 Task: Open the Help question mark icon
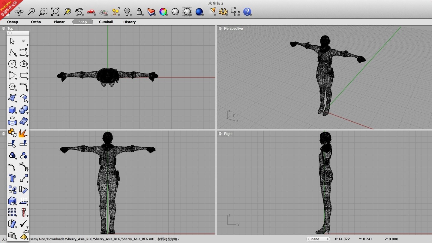(247, 12)
